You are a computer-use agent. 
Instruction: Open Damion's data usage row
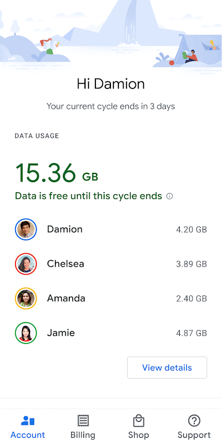(111, 230)
